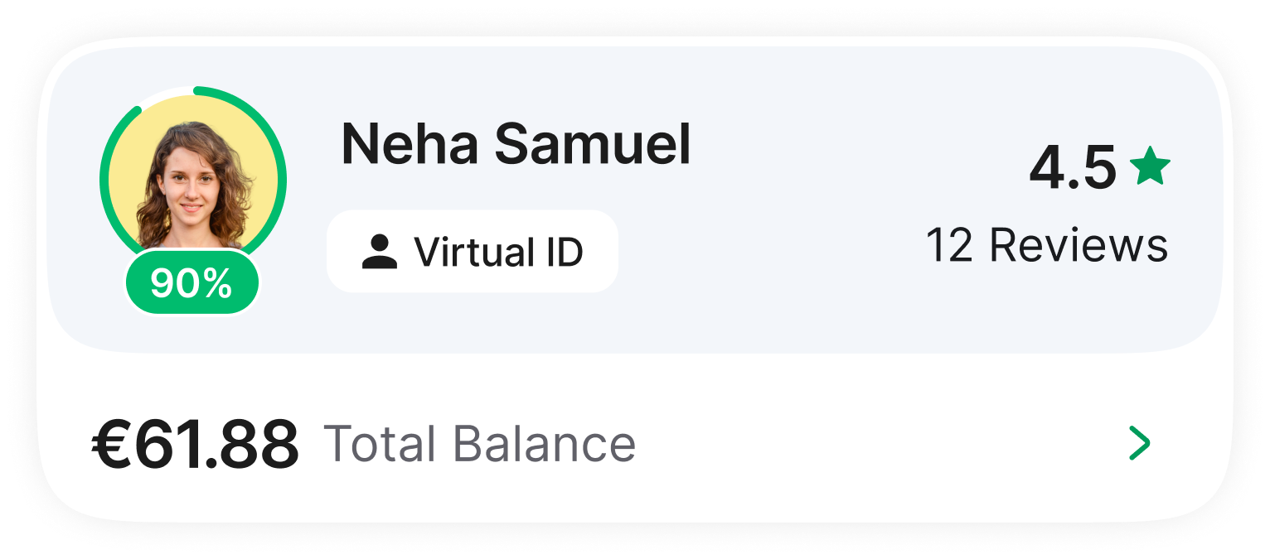Screen dimensions: 1270x559
Task: Click the word Reviews under the rating
Action: pyautogui.click(x=1079, y=246)
